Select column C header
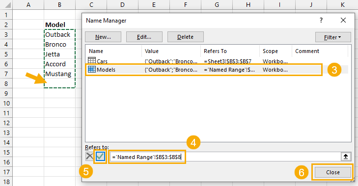Viewport: 358px width, 186px height. pos(91,5)
